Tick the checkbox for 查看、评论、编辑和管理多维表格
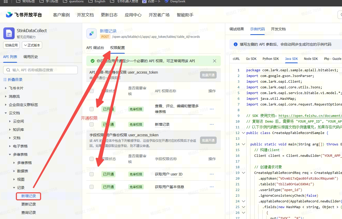The width and height of the screenshot is (342, 219). click(92, 109)
